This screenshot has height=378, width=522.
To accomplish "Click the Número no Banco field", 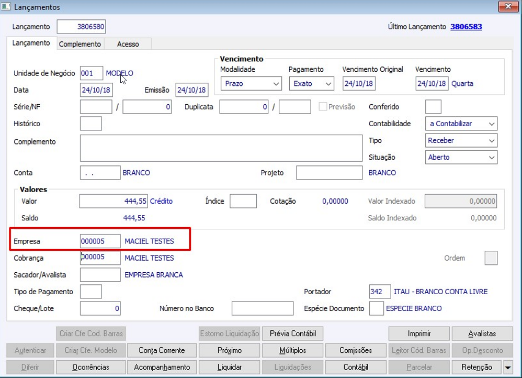I will click(x=263, y=309).
